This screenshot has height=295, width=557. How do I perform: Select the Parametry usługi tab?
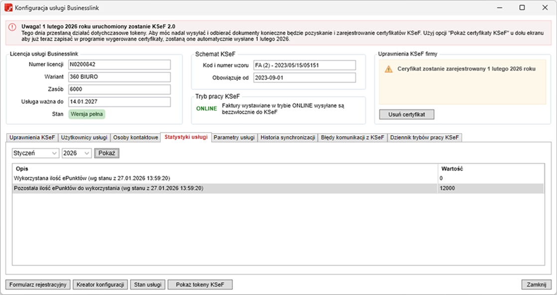tap(234, 138)
